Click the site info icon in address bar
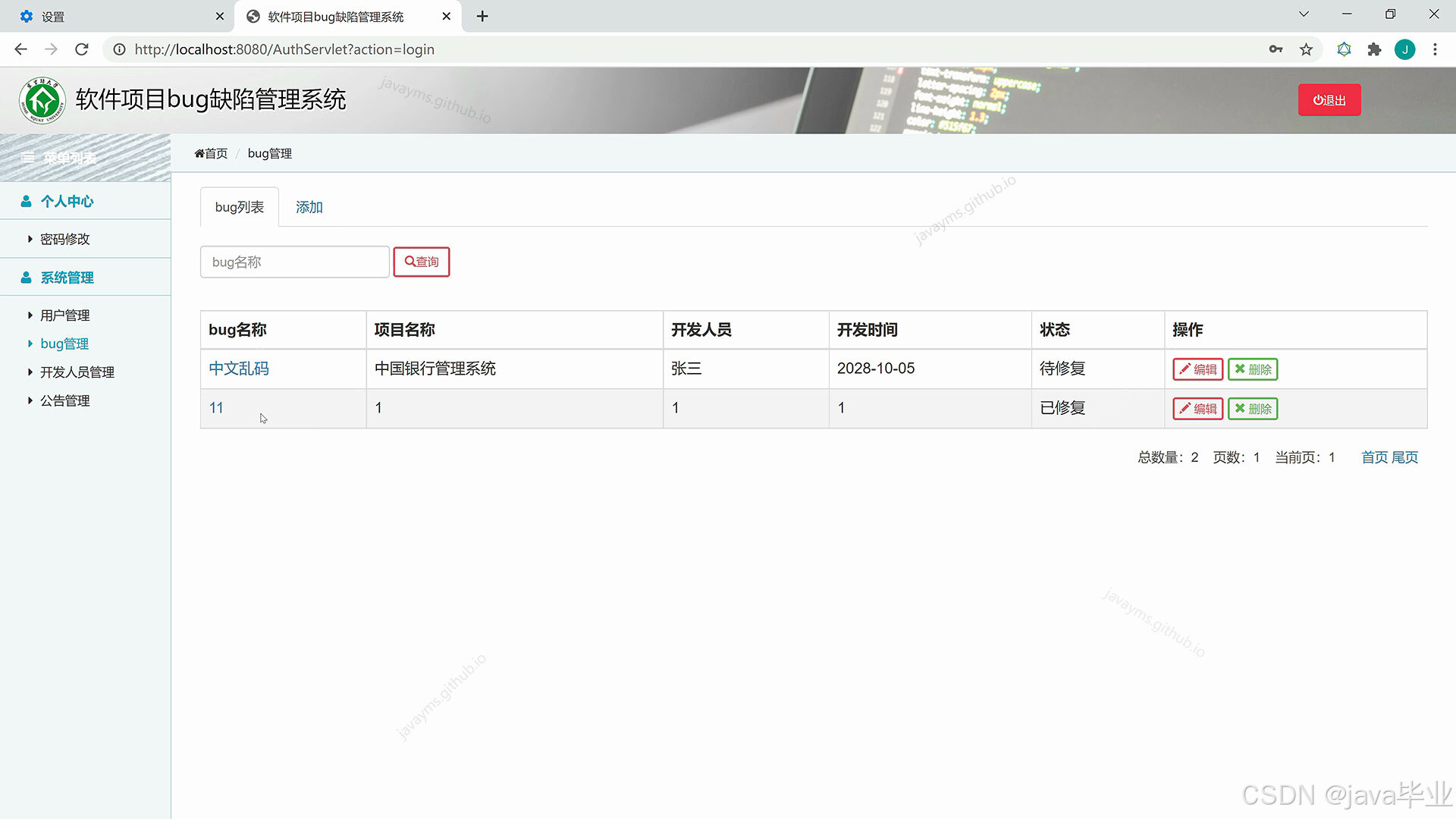1456x819 pixels. [x=119, y=49]
